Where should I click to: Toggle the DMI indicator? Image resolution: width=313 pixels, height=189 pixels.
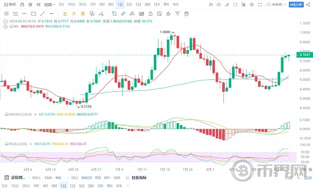click(x=117, y=178)
